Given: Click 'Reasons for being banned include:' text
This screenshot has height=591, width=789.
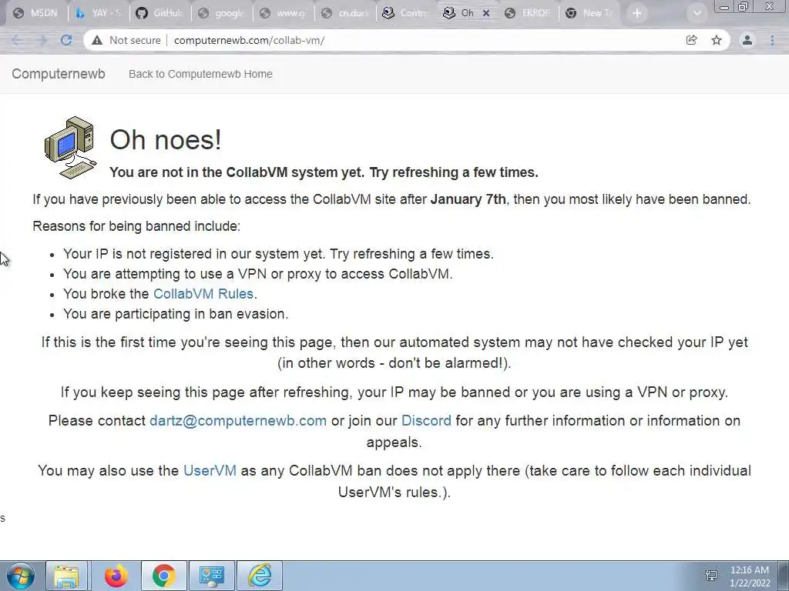Looking at the screenshot, I should (x=136, y=226).
